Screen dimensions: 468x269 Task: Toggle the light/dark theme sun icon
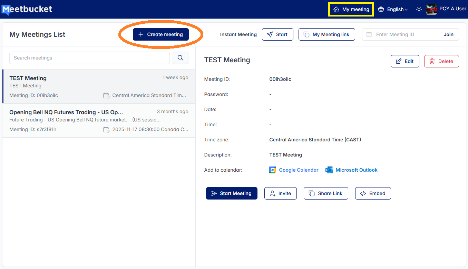pos(419,9)
